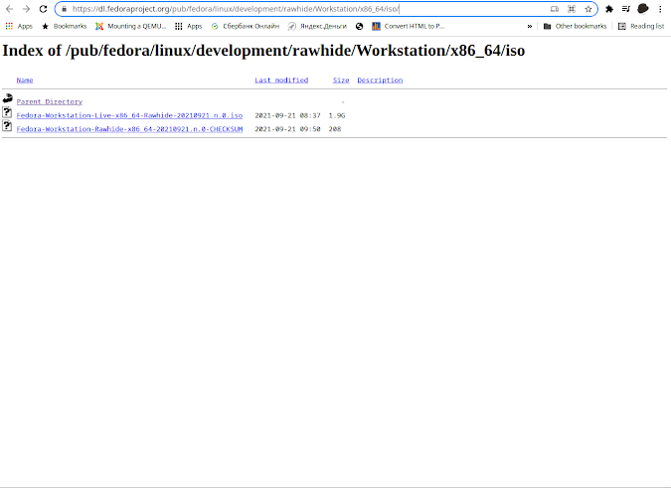This screenshot has width=671, height=488.
Task: Go back to the previous page
Action: (9, 9)
